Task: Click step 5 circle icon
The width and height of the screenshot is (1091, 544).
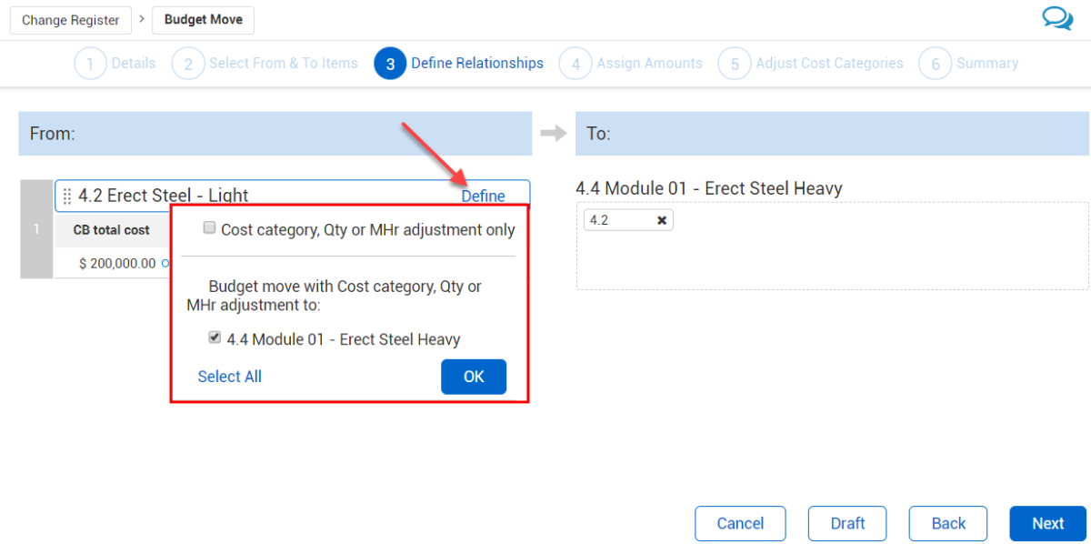Action: (x=735, y=64)
